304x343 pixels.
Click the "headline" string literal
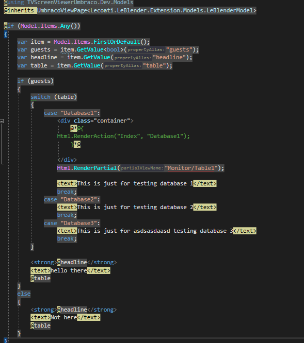coord(169,58)
